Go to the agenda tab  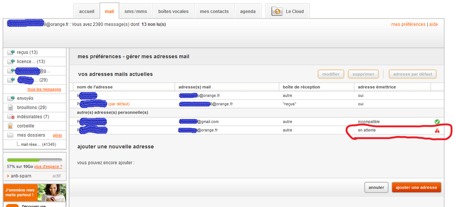tap(248, 11)
